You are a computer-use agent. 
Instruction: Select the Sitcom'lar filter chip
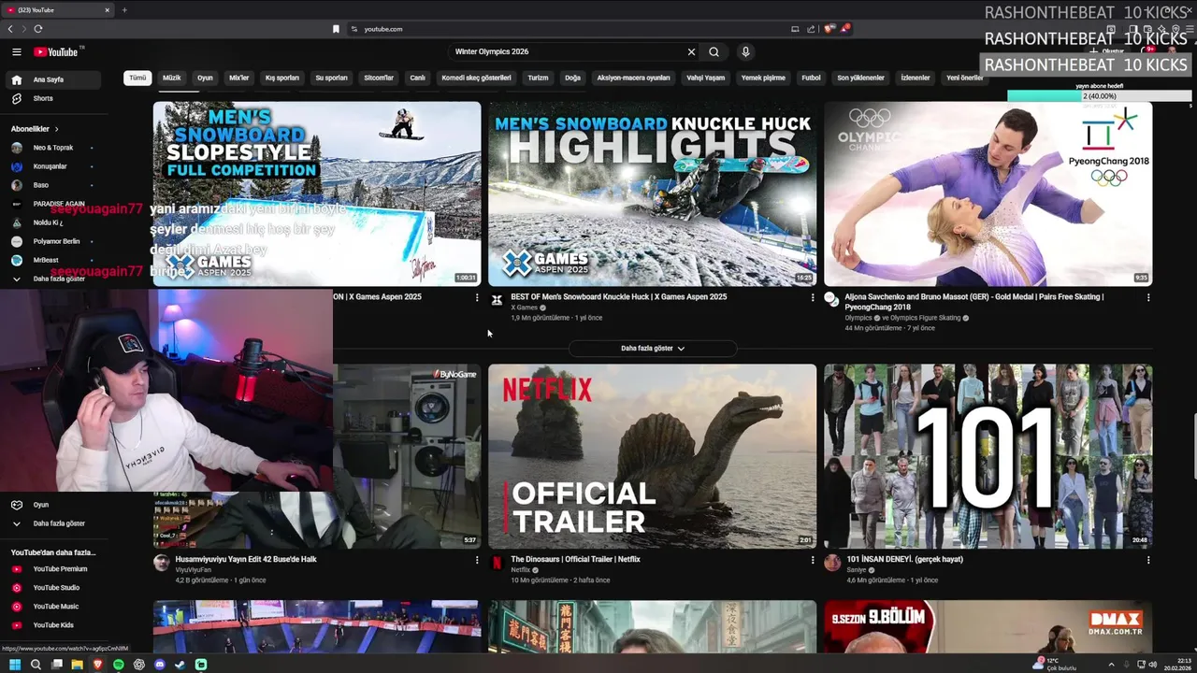pos(379,78)
